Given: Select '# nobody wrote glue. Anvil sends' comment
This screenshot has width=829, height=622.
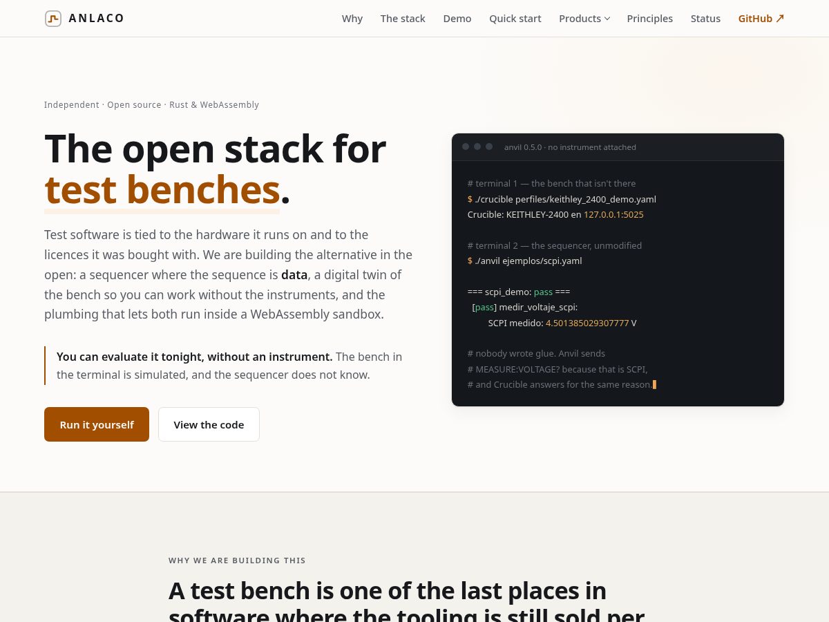Looking at the screenshot, I should pyautogui.click(x=536, y=353).
